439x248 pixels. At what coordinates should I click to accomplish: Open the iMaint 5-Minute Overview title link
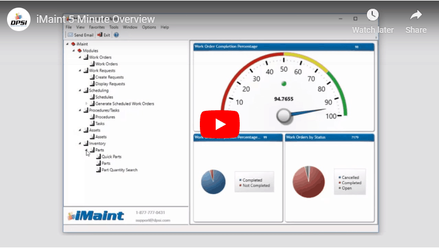pos(96,19)
